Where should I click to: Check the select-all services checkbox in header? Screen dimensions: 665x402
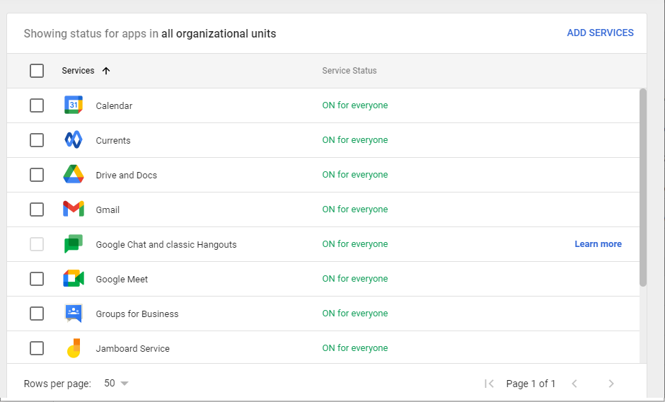[x=37, y=71]
